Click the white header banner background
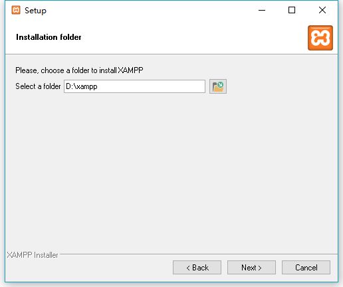Image resolution: width=343 pixels, height=287 pixels. (188, 37)
